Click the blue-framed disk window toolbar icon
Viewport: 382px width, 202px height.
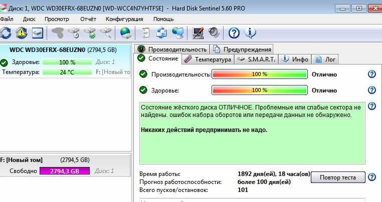[x=38, y=33]
